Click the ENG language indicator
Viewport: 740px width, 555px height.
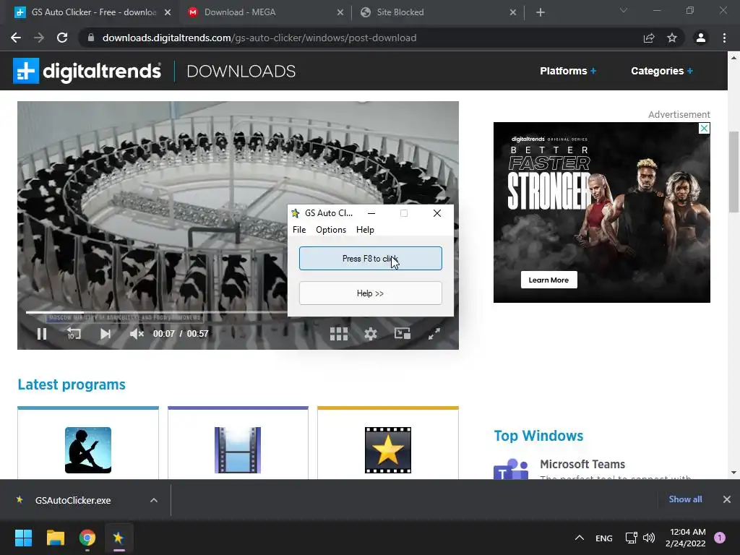604,538
